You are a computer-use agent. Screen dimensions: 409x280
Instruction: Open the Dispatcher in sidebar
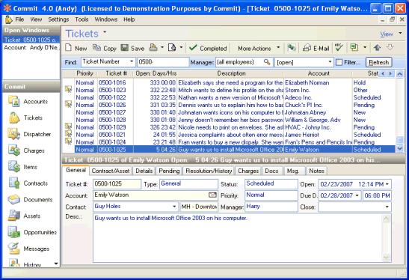pos(29,134)
